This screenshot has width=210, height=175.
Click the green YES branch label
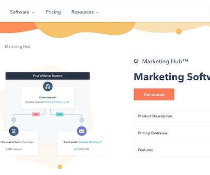60,114
